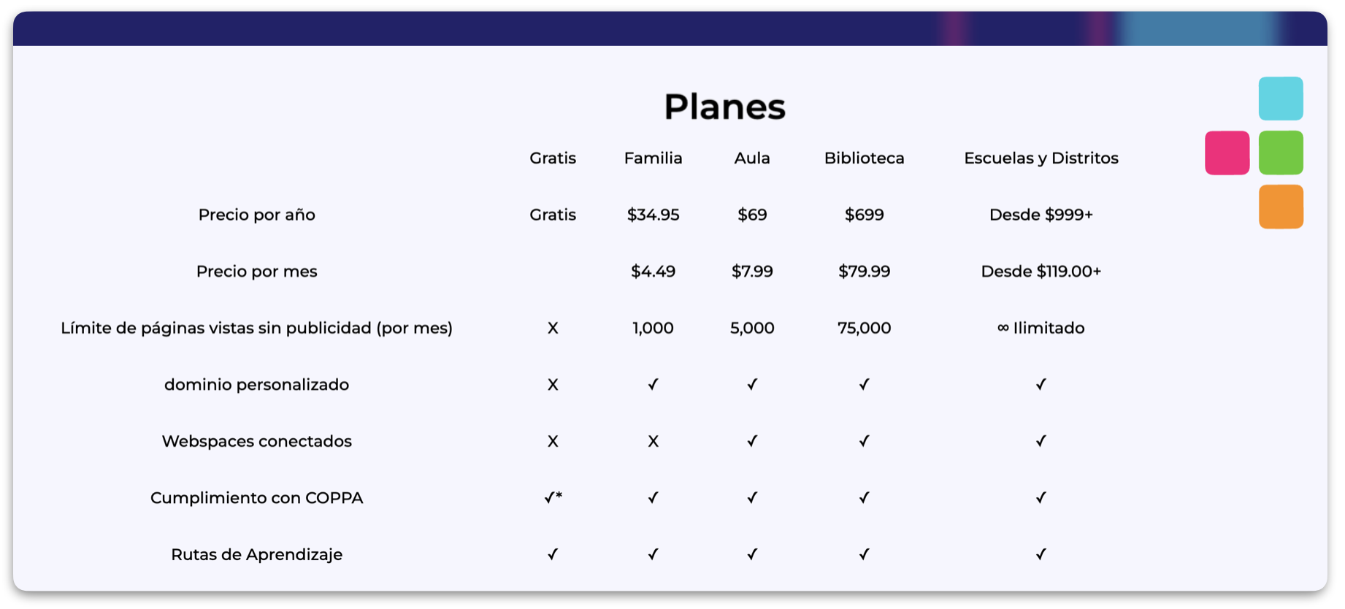Select the Familia plan column header

click(653, 158)
